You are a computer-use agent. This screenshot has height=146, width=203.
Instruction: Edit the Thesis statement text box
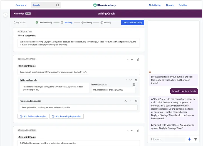pos(79,43)
